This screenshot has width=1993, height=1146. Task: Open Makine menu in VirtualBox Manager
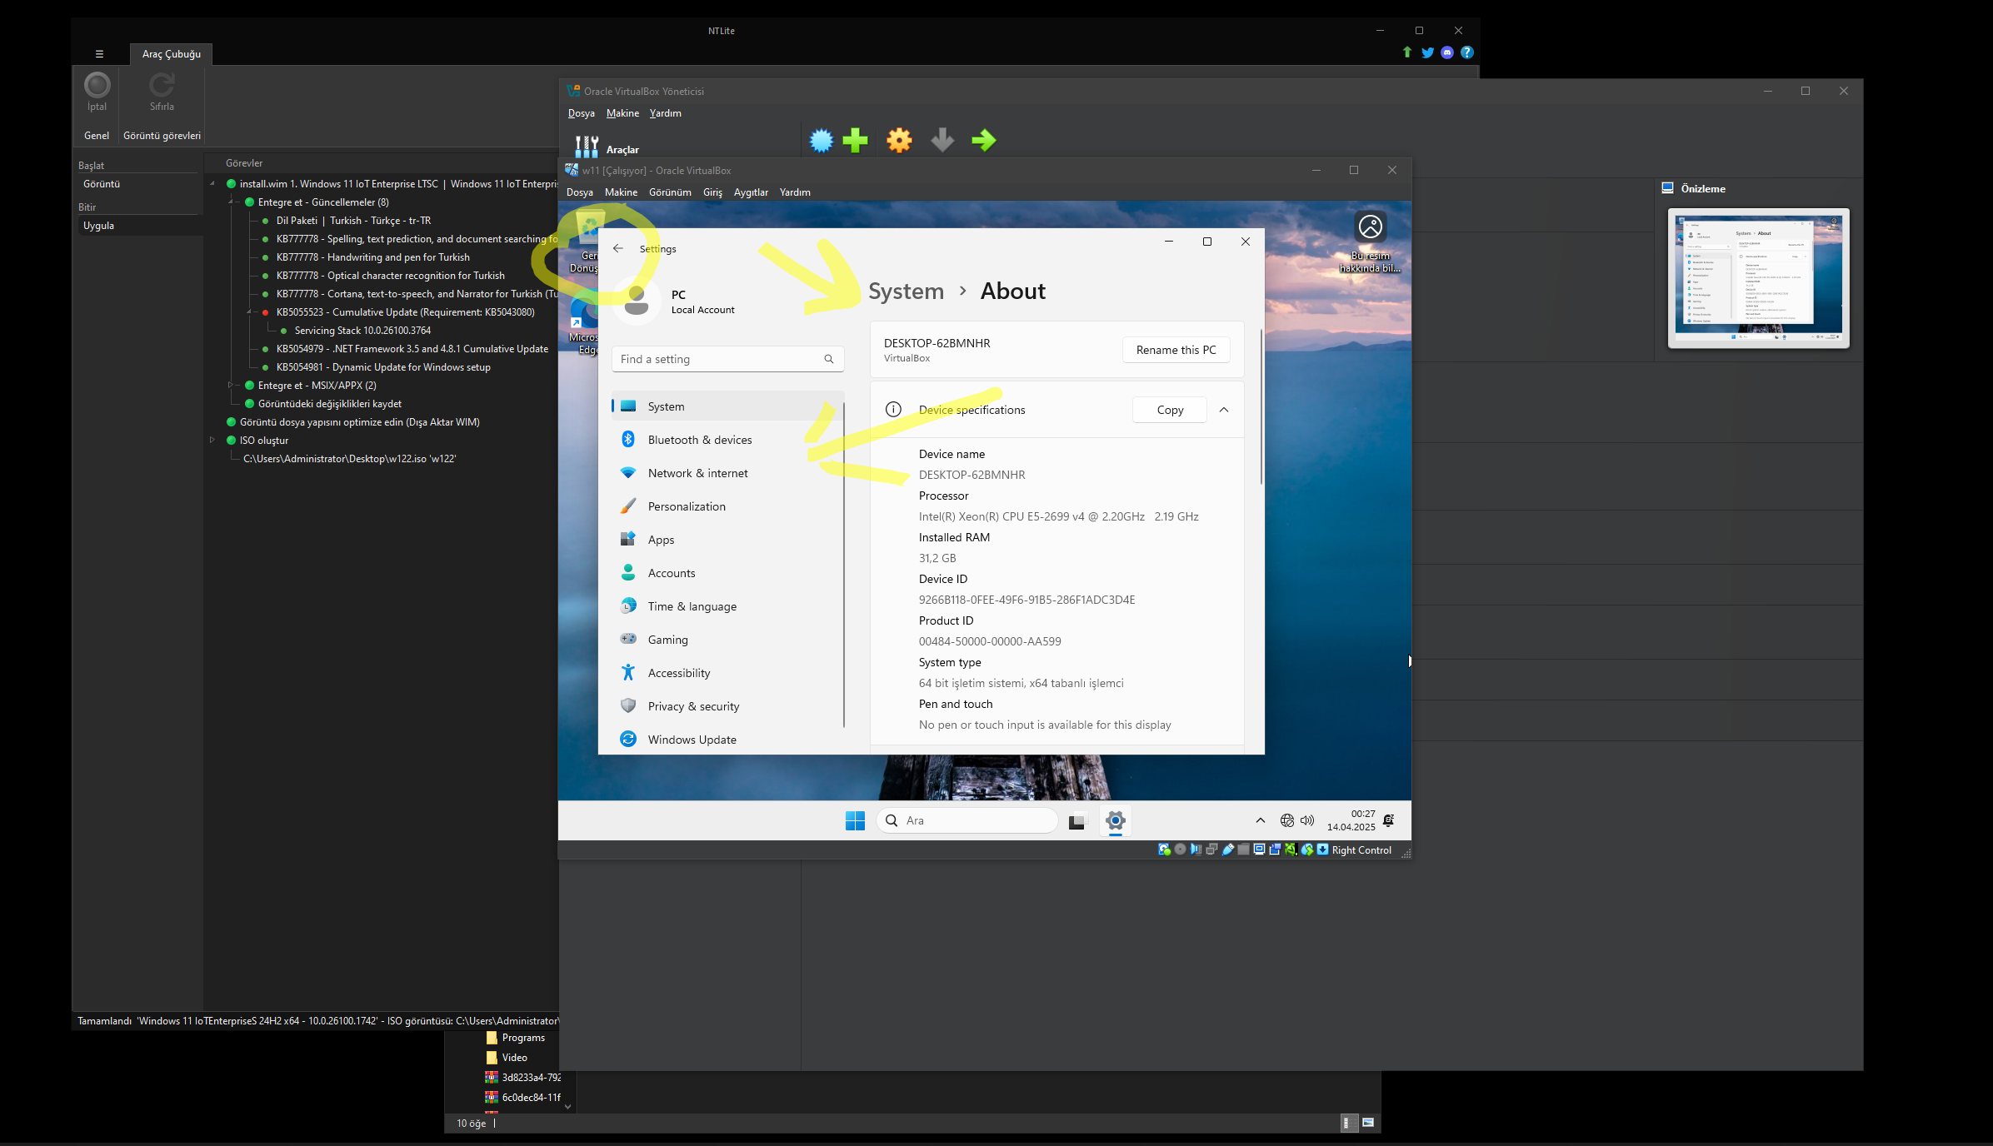pyautogui.click(x=622, y=113)
